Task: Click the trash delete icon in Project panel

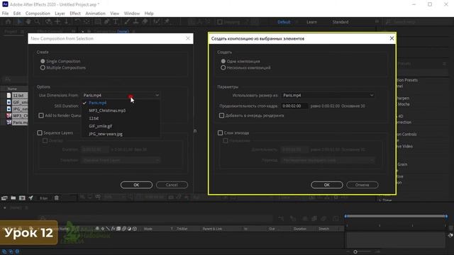Action: (57, 198)
